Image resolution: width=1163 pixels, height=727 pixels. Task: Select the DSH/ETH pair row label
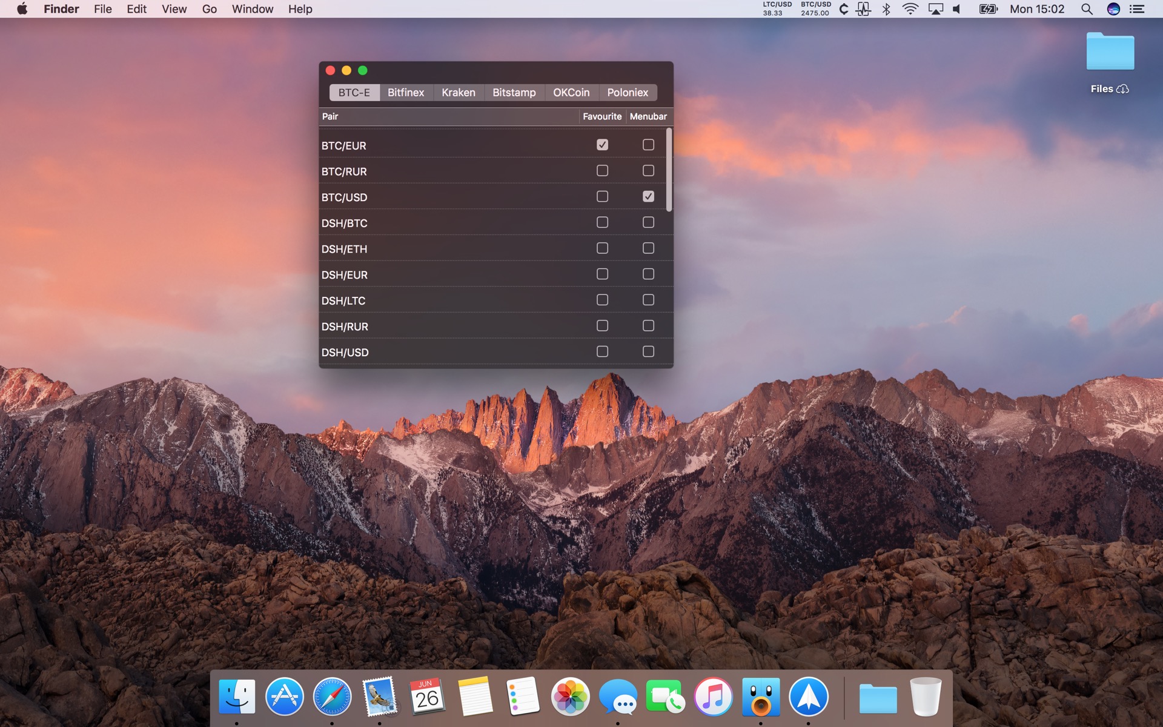[x=344, y=249]
